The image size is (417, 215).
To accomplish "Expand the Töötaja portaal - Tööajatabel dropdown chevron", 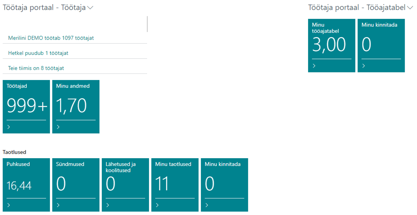I will [410, 8].
